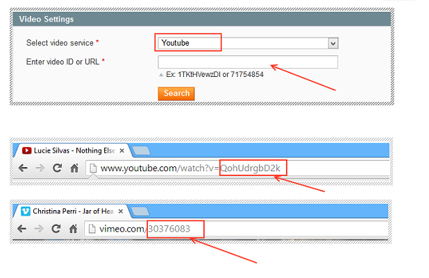Click the Enter video ID or URL field

point(248,62)
